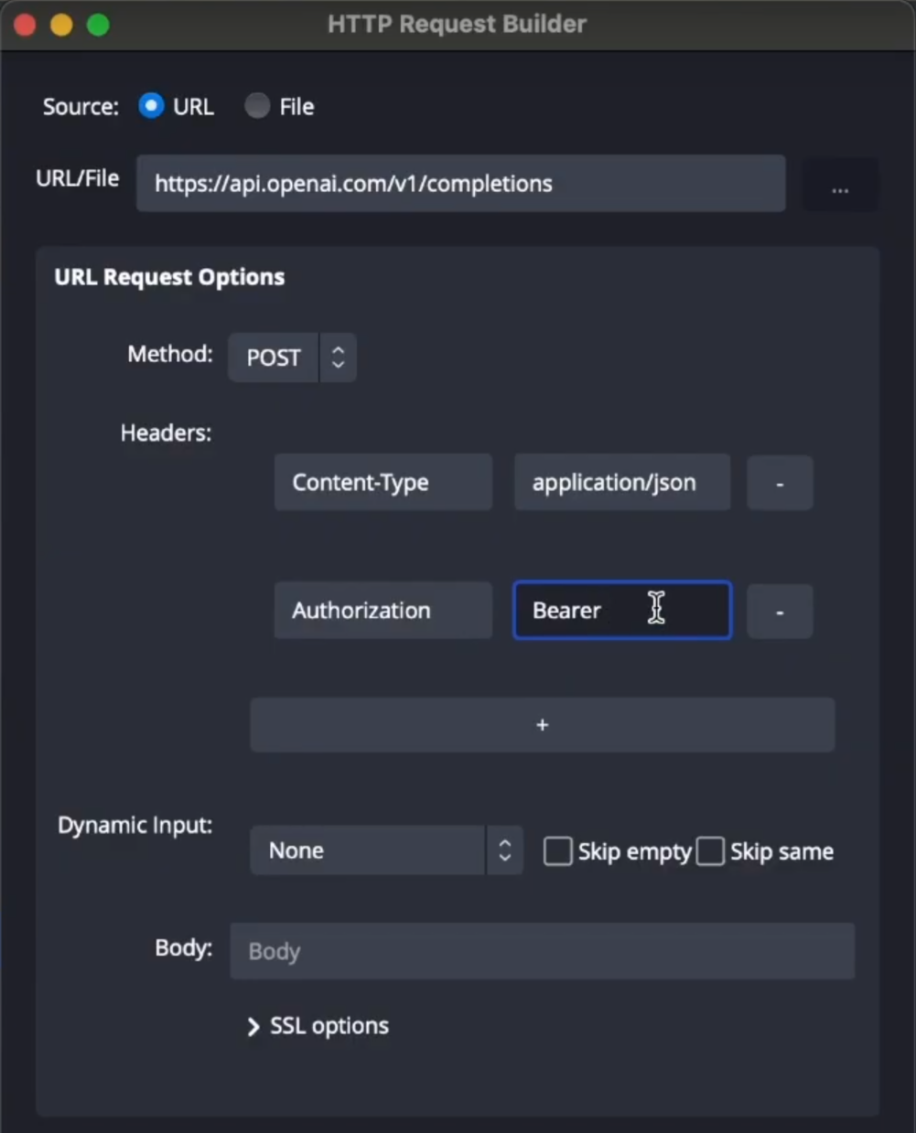The image size is (916, 1133).
Task: Select the URL source radio button
Action: [x=151, y=106]
